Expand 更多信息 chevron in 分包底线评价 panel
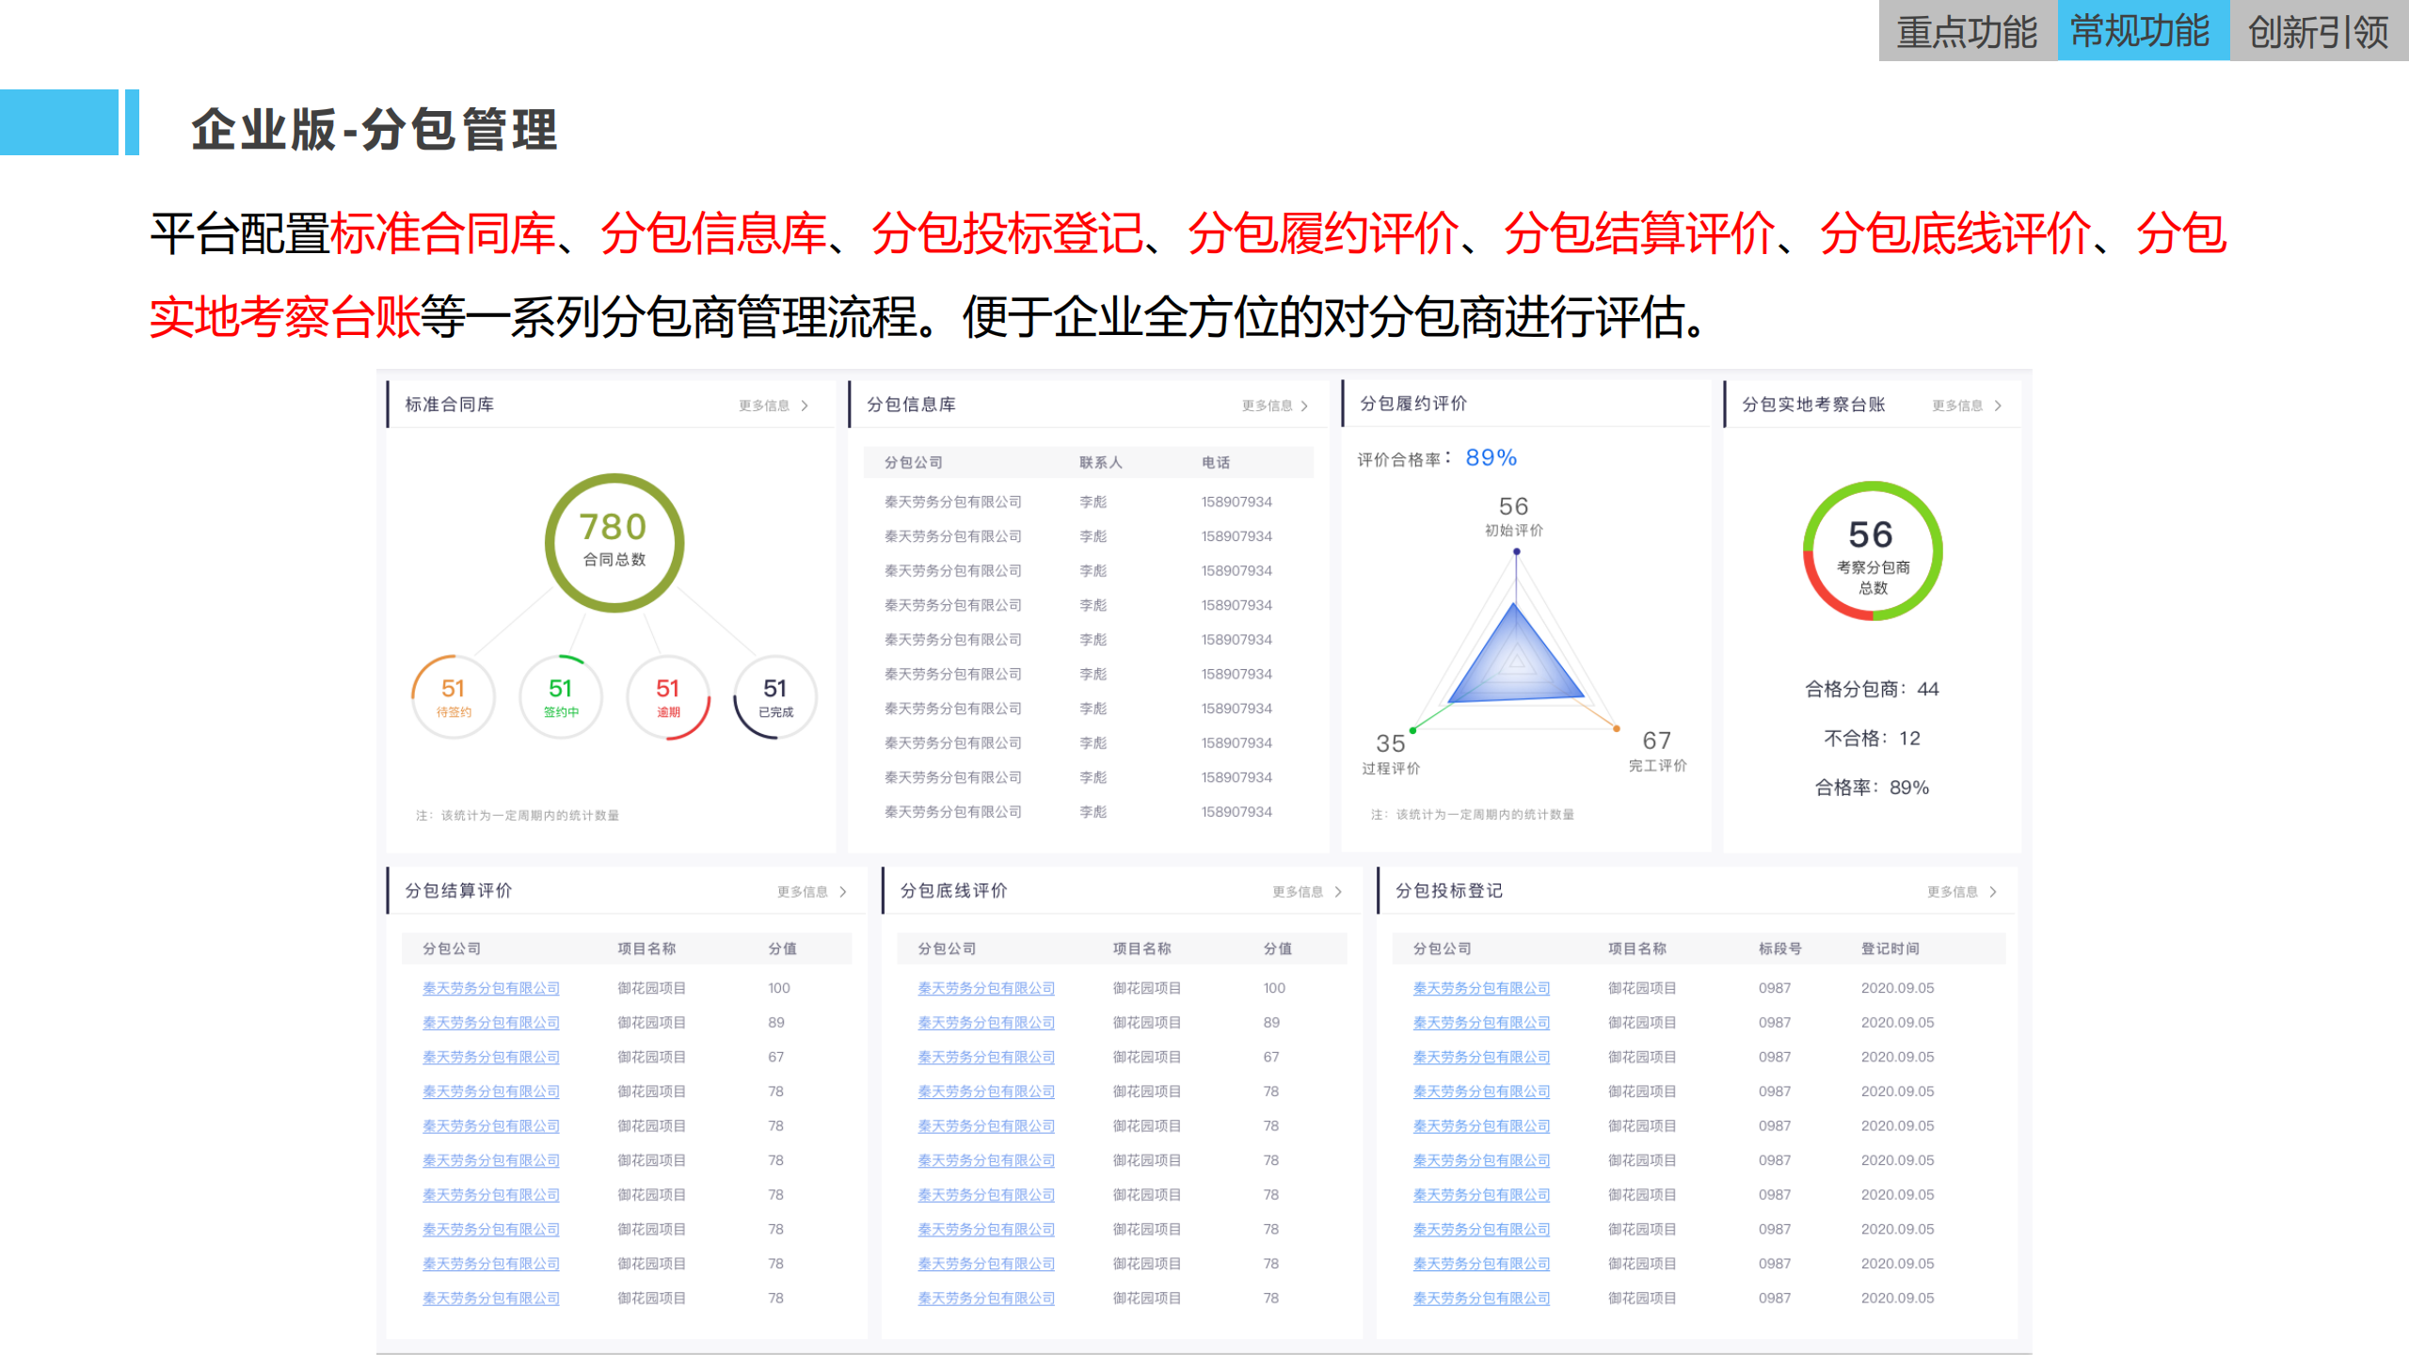 [x=1338, y=892]
